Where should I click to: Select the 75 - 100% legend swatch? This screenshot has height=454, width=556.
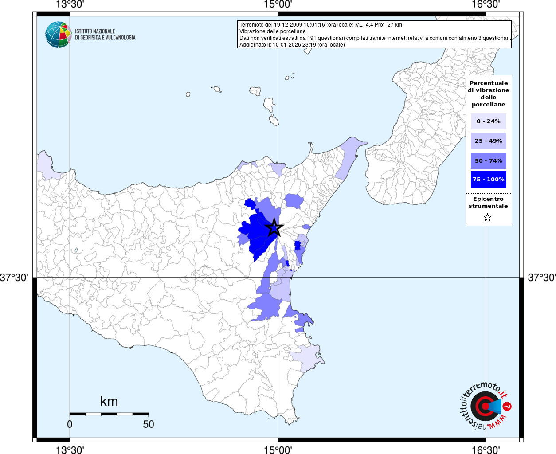pyautogui.click(x=489, y=180)
